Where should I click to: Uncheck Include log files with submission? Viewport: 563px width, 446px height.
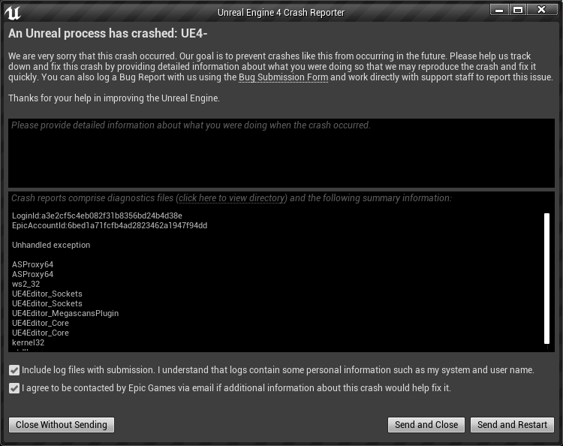point(14,370)
